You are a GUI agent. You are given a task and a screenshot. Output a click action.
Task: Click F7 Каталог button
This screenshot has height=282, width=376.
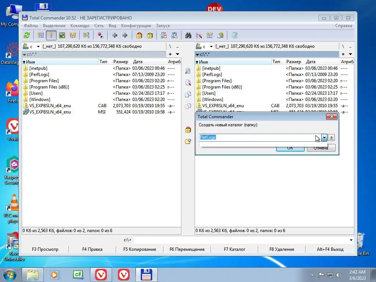(234, 249)
